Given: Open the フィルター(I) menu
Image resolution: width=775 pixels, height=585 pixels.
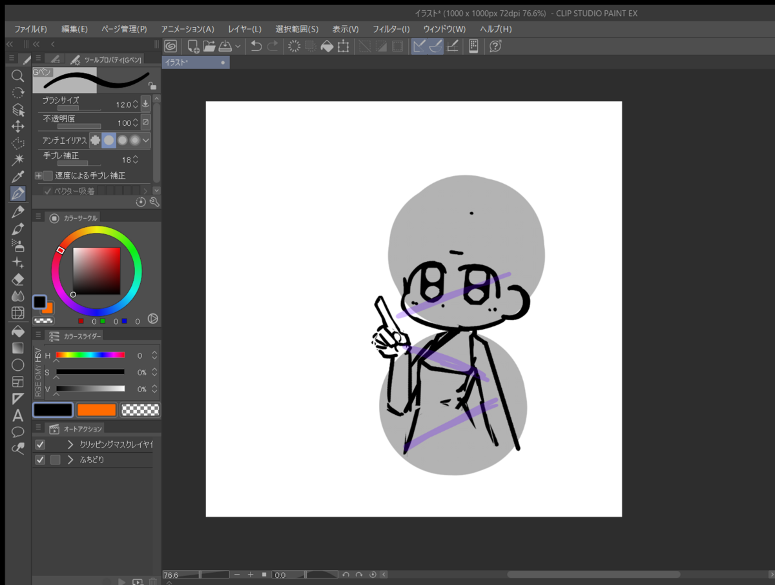Looking at the screenshot, I should tap(391, 29).
